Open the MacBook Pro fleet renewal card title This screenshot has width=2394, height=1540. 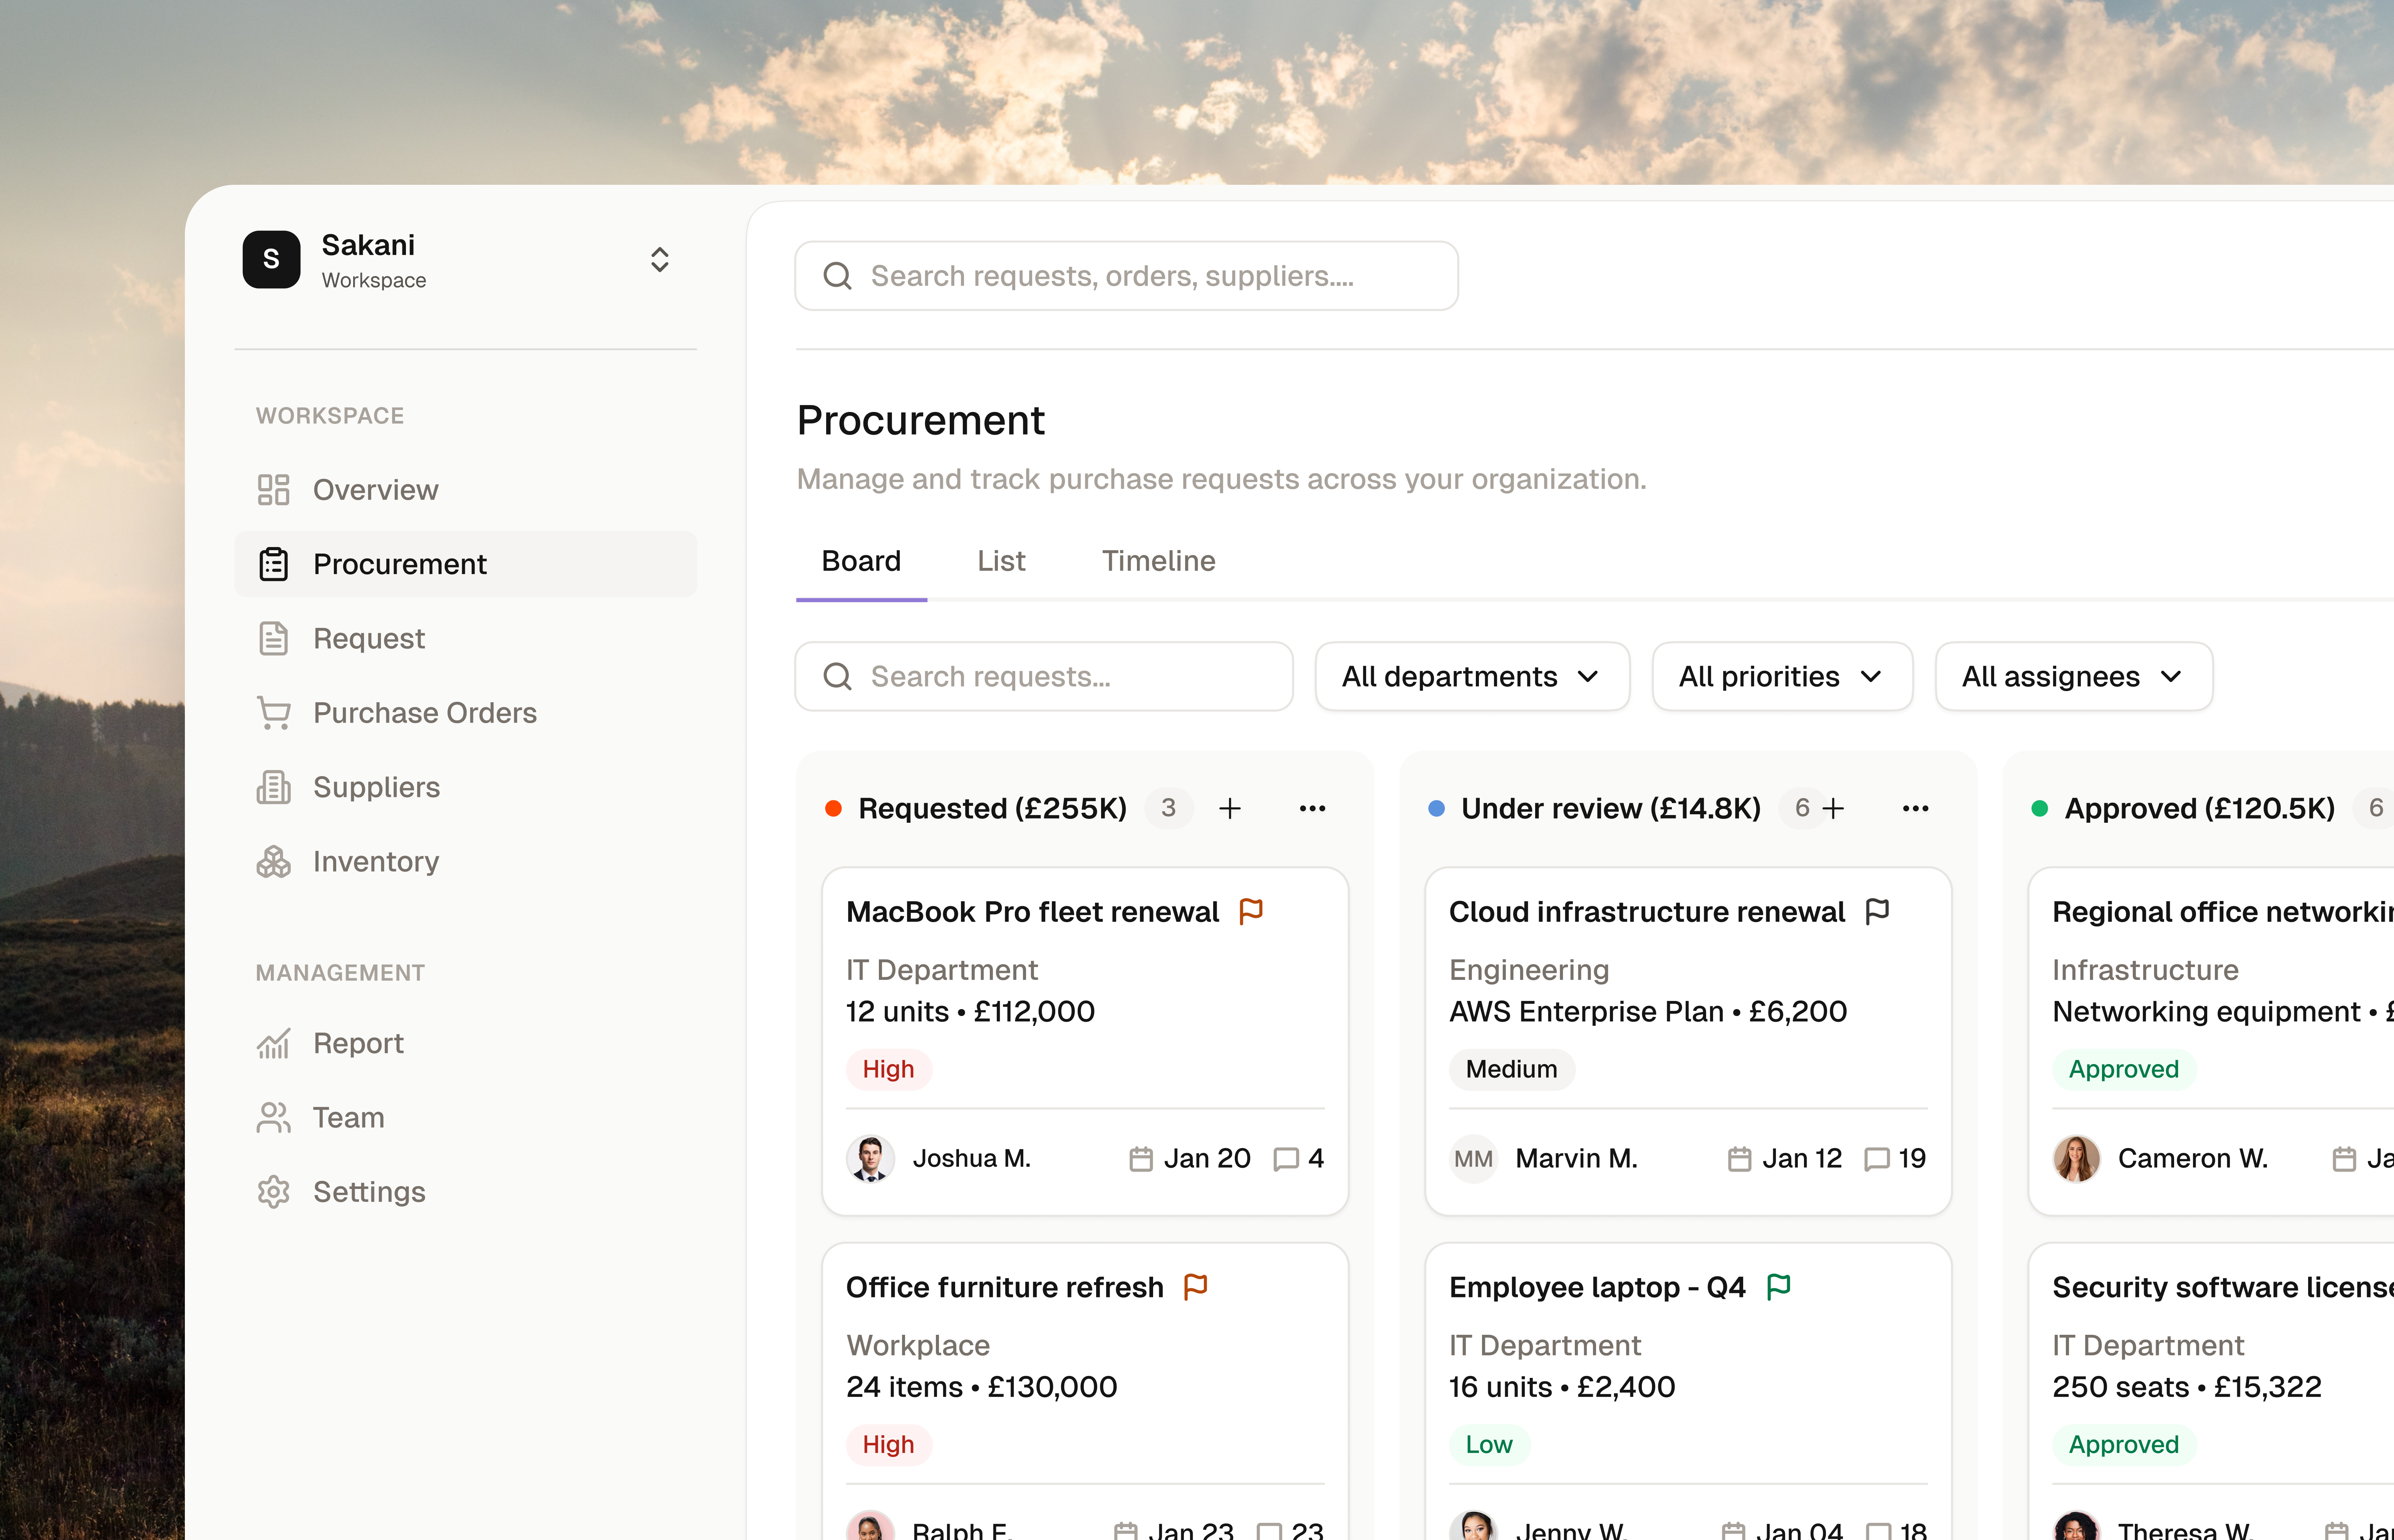[1033, 912]
